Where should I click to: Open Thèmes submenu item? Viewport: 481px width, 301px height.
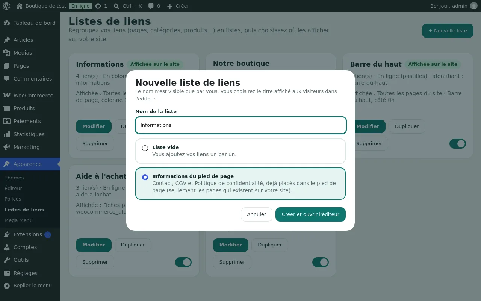click(14, 178)
